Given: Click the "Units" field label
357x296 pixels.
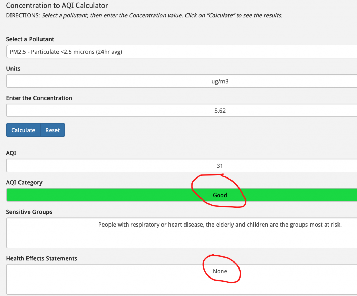Looking at the screenshot, I should click(x=13, y=69).
